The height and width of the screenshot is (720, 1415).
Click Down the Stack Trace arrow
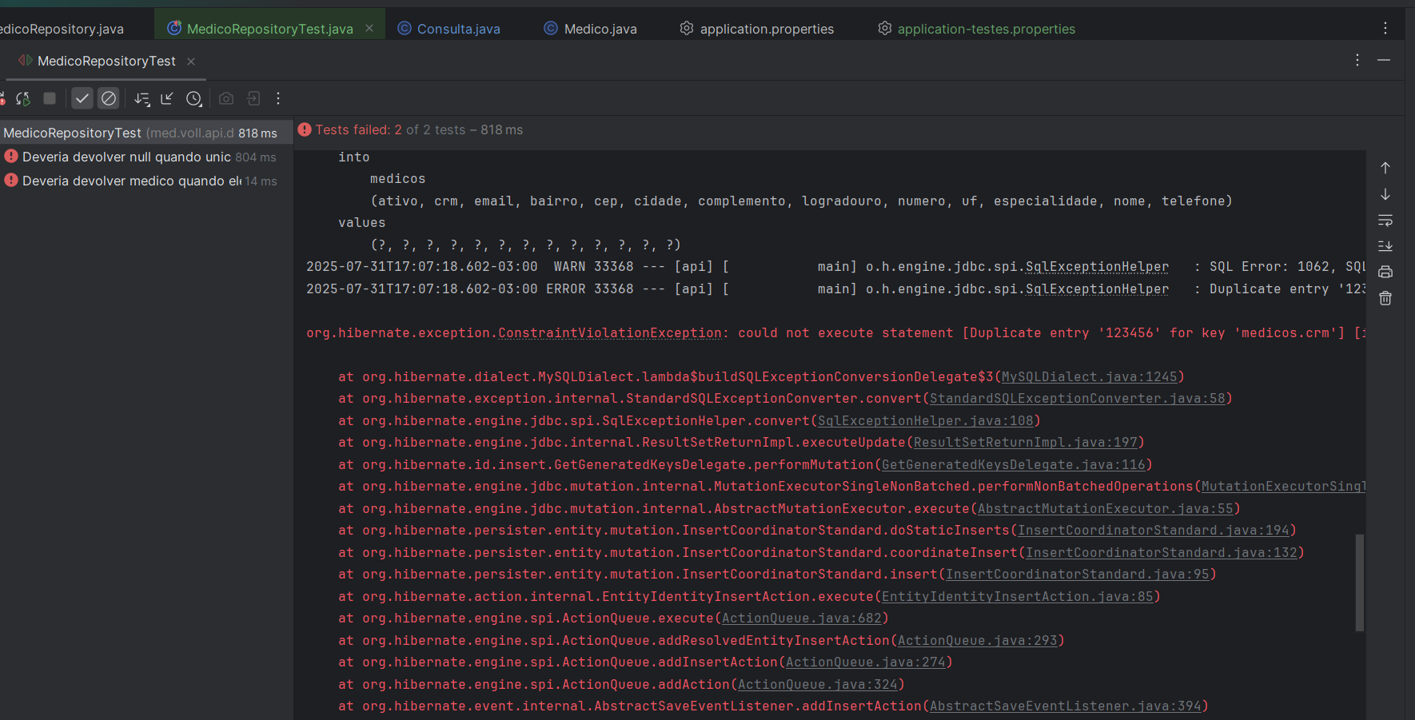coord(1385,194)
